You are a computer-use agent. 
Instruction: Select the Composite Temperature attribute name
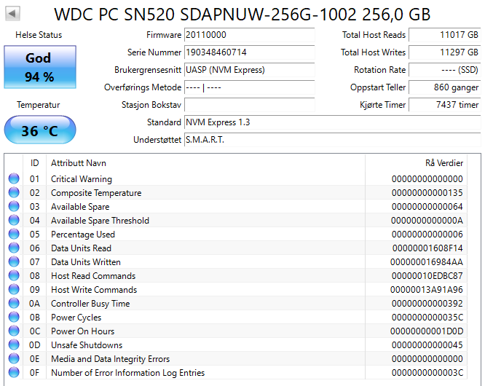click(x=96, y=193)
